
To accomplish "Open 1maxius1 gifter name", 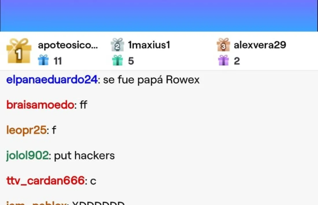I will tap(149, 45).
